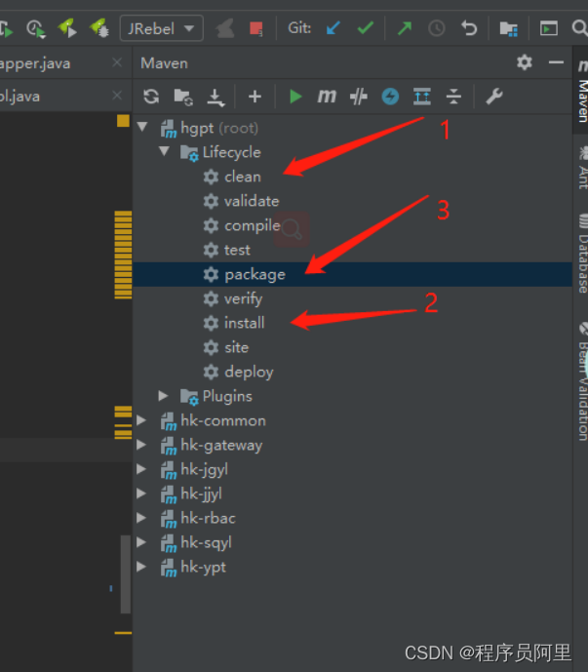This screenshot has height=672, width=588.
Task: Expand the hk-ypt module
Action: coord(141,567)
